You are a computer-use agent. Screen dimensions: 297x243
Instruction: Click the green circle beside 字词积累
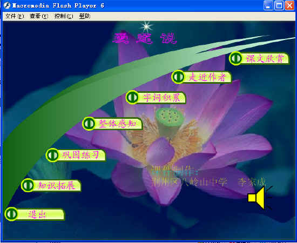pyautogui.click(x=132, y=97)
